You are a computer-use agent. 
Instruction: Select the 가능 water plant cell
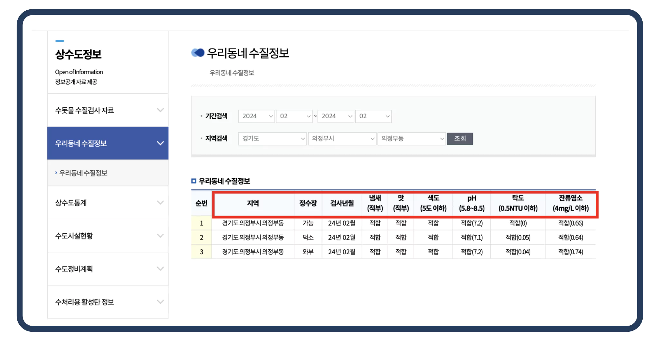pos(308,223)
